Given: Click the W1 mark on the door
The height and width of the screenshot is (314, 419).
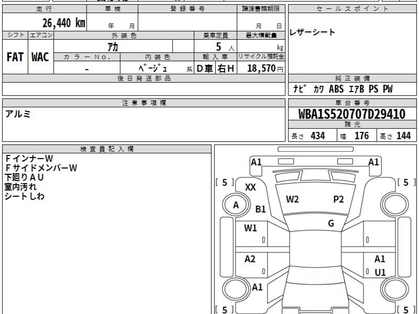Looking at the screenshot, I should point(250,228).
